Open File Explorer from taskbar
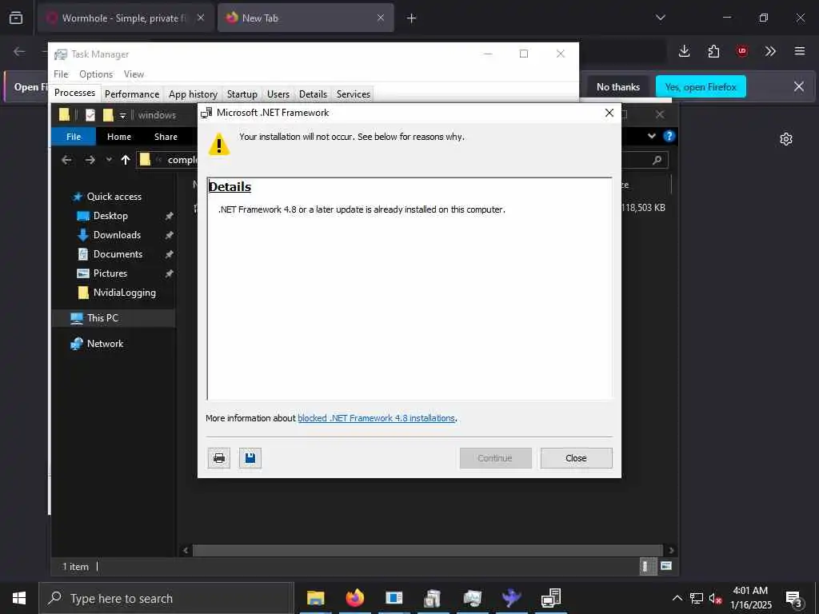Viewport: 819px width, 614px height. click(x=315, y=598)
